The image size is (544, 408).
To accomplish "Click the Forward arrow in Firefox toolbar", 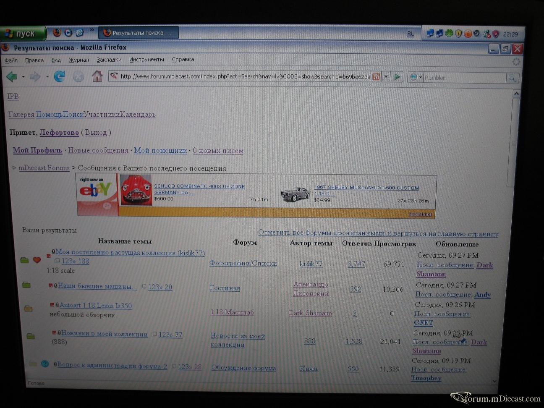I will coord(35,77).
